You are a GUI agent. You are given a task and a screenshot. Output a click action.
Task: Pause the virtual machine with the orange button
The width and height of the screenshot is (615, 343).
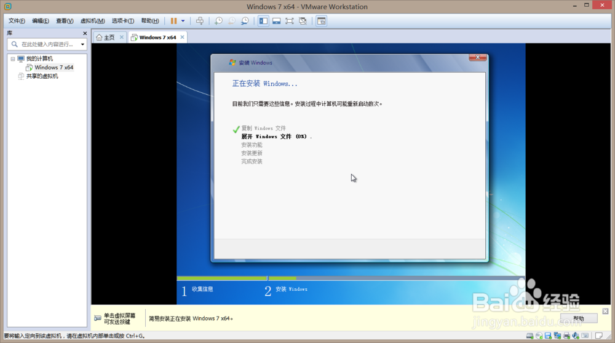point(173,21)
